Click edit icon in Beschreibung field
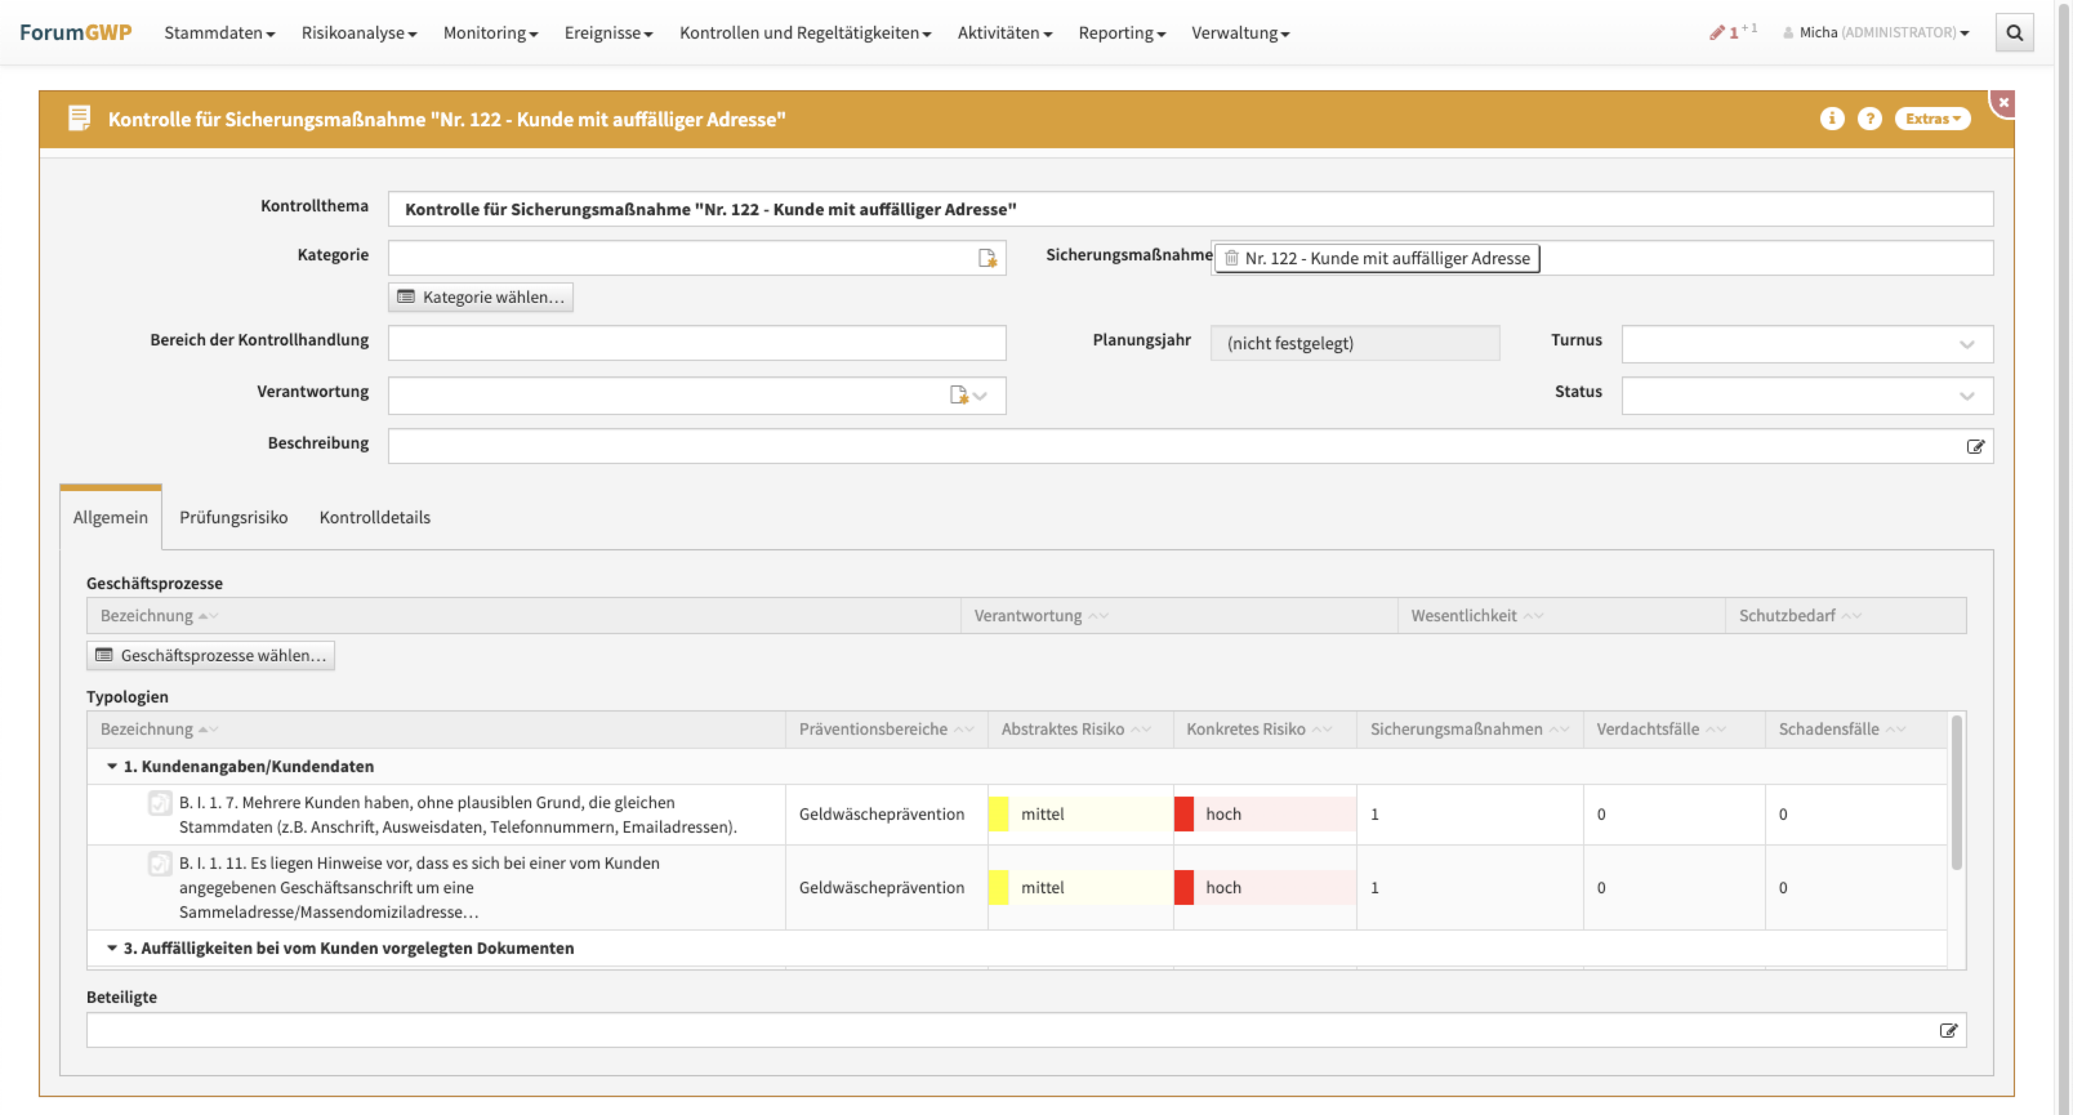This screenshot has height=1115, width=2073. (1975, 447)
